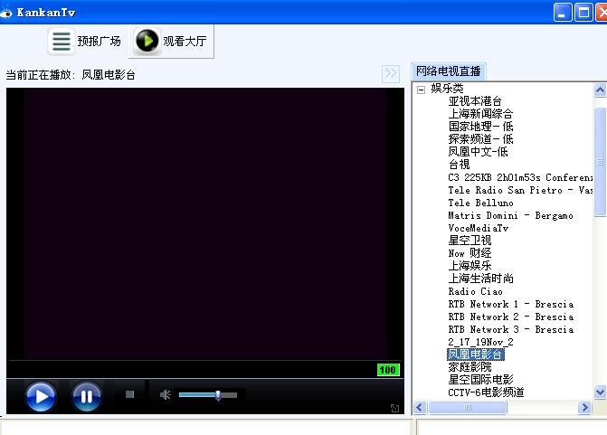Viewport: 607px width, 435px height.
Task: Select channel 国家地理-低
Action: [x=480, y=127]
